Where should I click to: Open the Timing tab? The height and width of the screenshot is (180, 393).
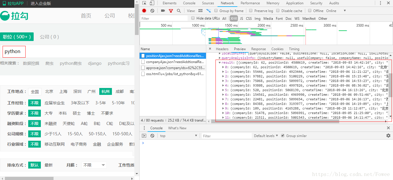pyautogui.click(x=294, y=49)
